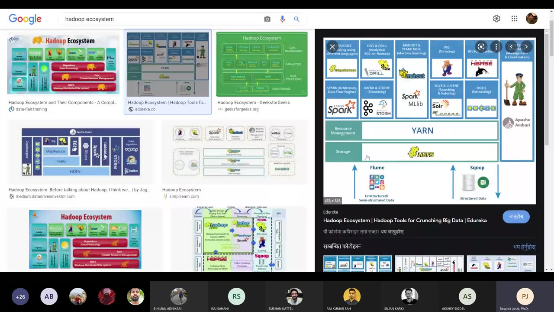
Task: Click the medium.datadriveninvestor.com source link
Action: [45, 196]
